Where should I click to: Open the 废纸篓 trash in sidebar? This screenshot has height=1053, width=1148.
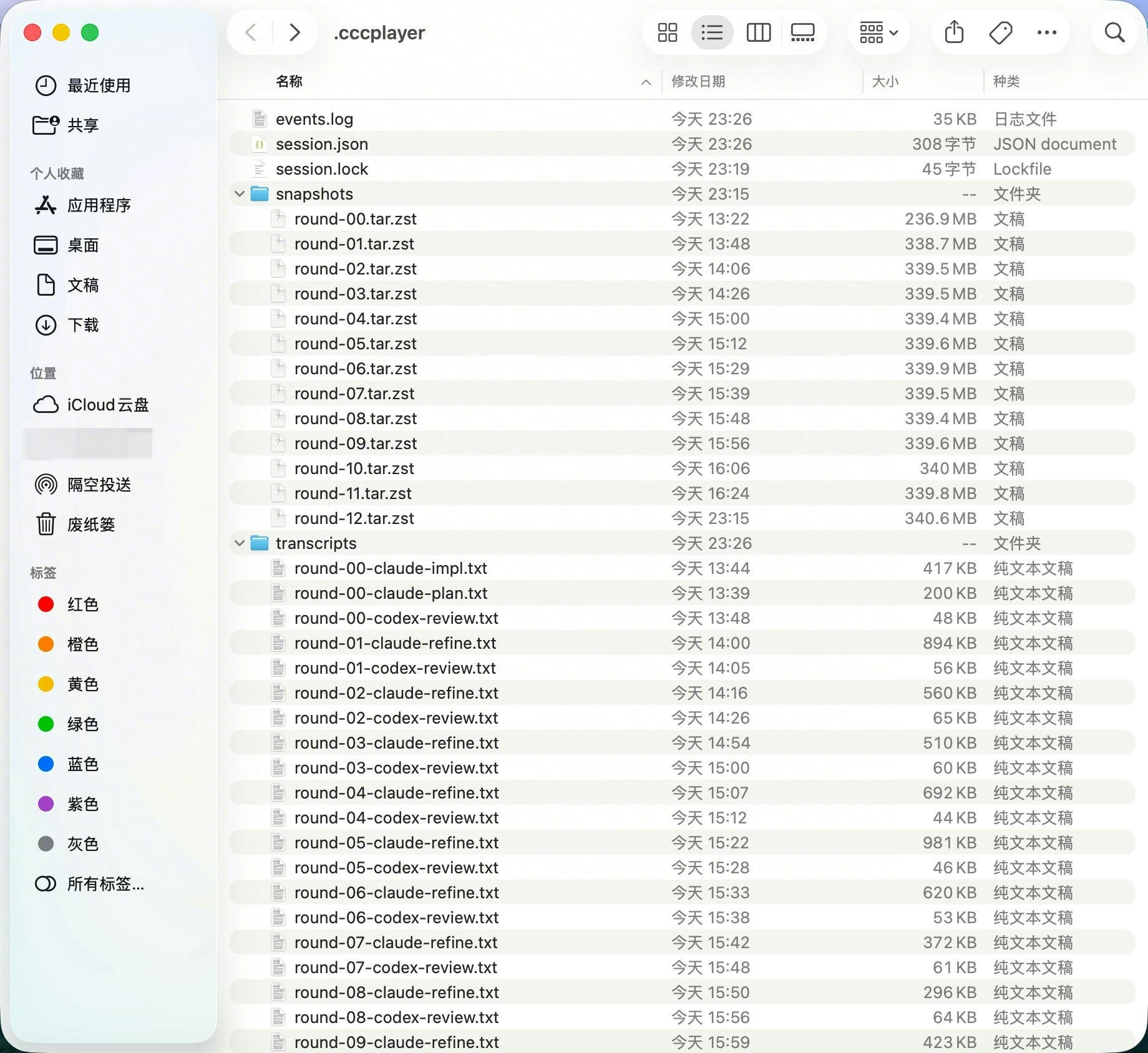coord(92,524)
